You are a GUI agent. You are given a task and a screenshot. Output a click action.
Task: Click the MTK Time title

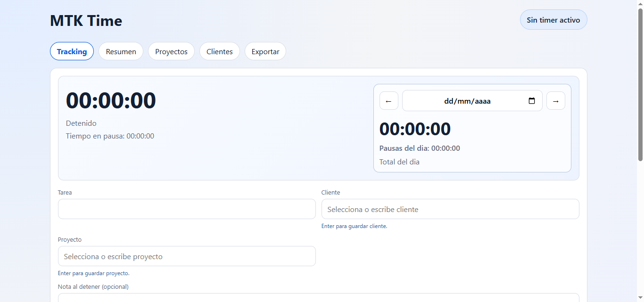86,20
